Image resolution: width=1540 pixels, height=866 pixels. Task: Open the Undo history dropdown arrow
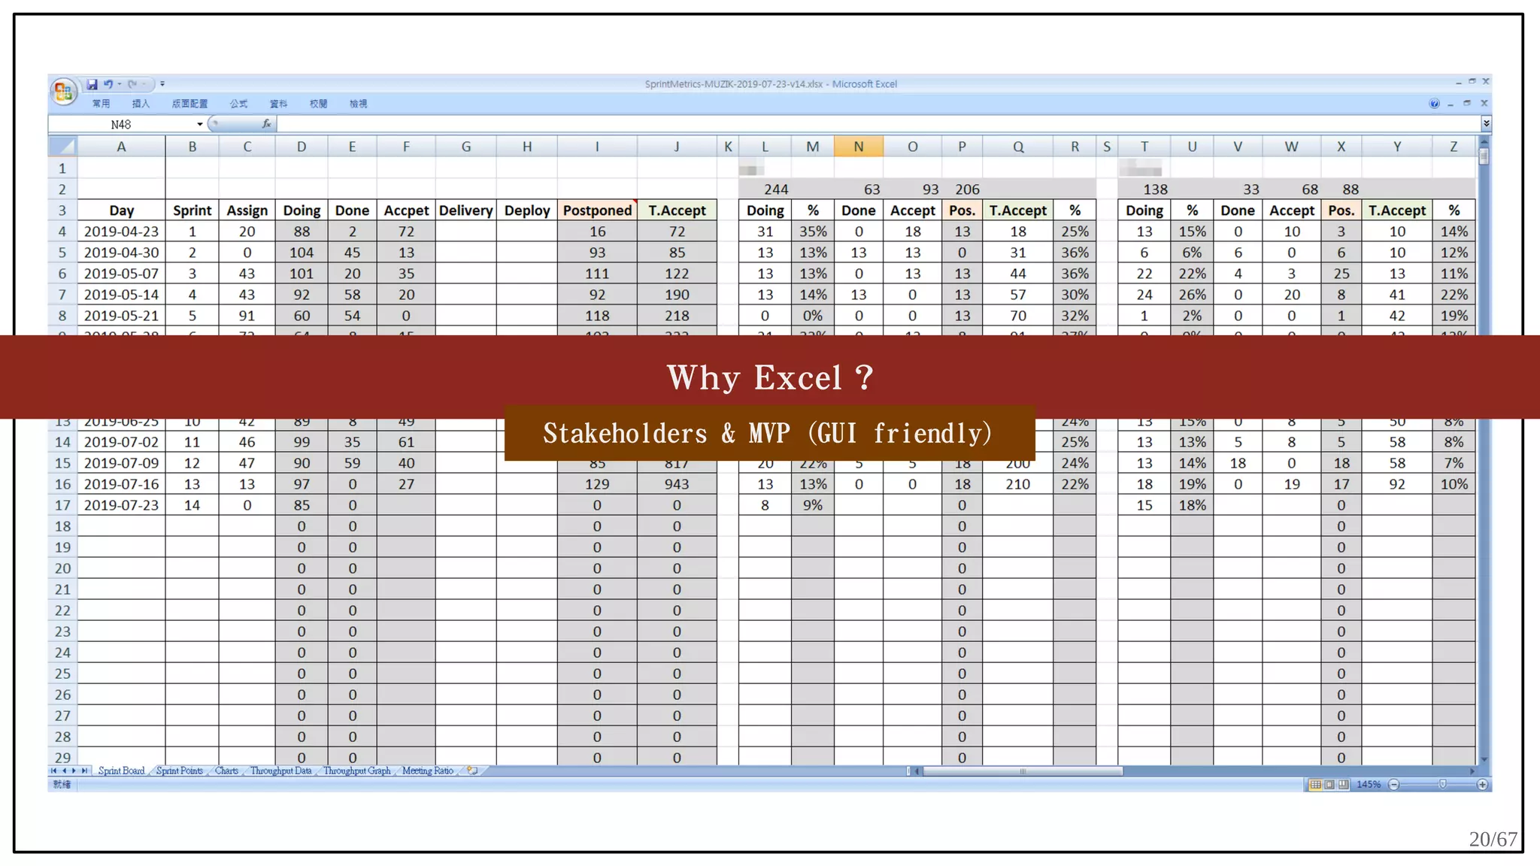[120, 84]
